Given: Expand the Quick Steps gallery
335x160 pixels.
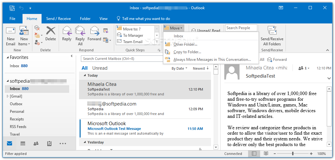Looking at the screenshot, I should pos(157,42).
